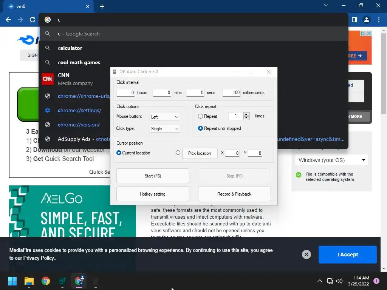Toggle the Chrome side panel icon
The image size is (387, 290).
point(354,20)
